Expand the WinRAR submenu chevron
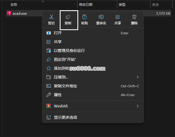This screenshot has height=137, width=175. (x=138, y=106)
